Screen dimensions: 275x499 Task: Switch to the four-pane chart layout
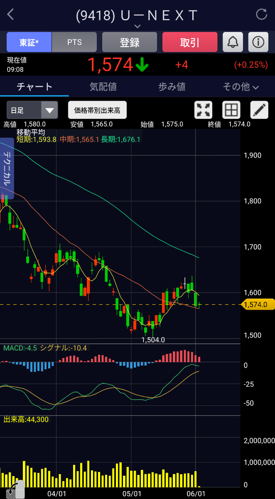231,110
